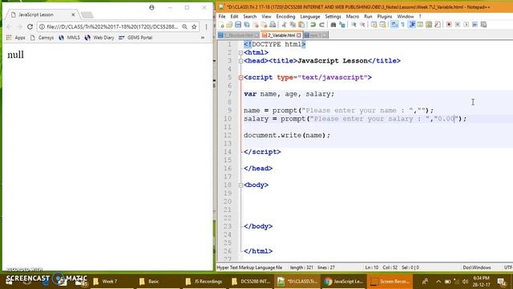Viewport: 513px width, 289px height.
Task: Bookmark this page with the star icon
Action: [194, 26]
